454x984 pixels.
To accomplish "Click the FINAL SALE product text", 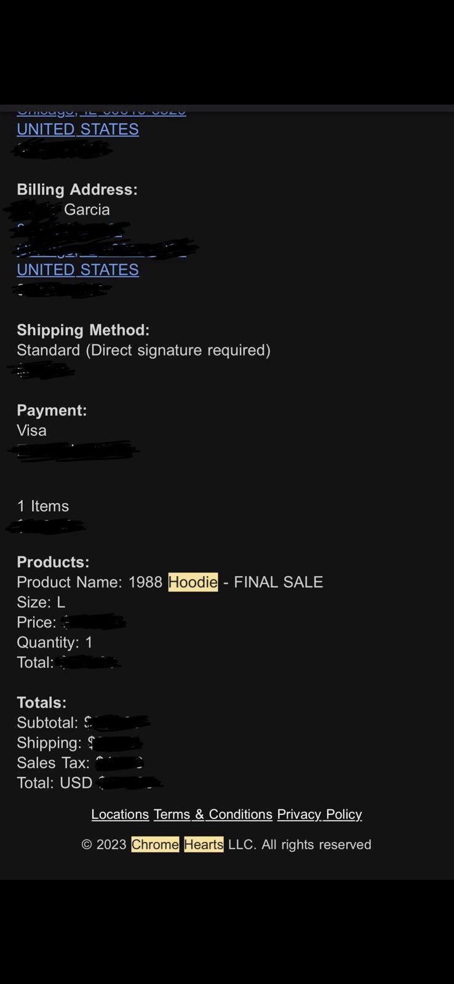I will 278,582.
